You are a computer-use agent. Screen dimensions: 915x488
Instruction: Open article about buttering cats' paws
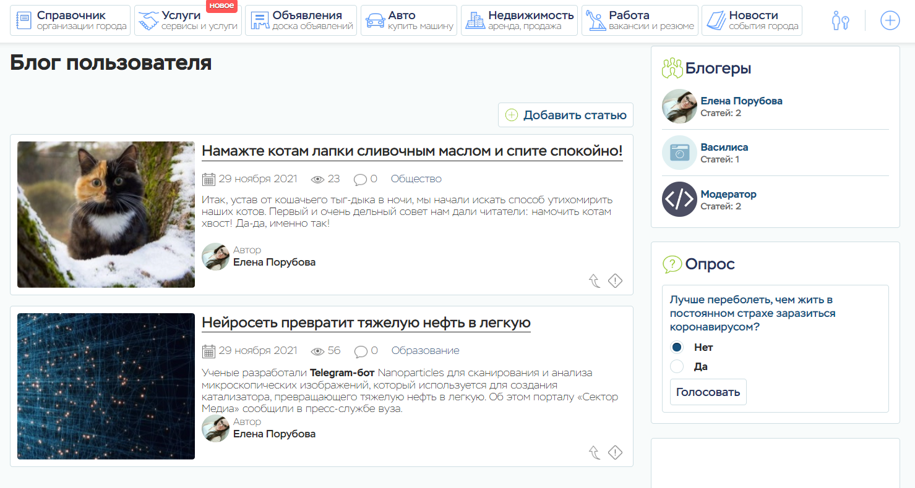412,151
